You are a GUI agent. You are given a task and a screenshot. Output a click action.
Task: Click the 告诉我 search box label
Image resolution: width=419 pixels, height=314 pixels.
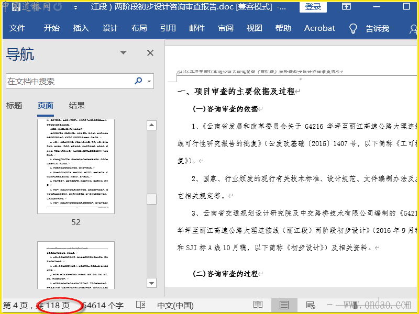coord(377,28)
